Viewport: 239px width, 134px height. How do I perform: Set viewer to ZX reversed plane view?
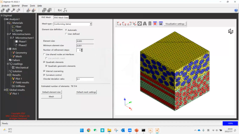pos(129,24)
